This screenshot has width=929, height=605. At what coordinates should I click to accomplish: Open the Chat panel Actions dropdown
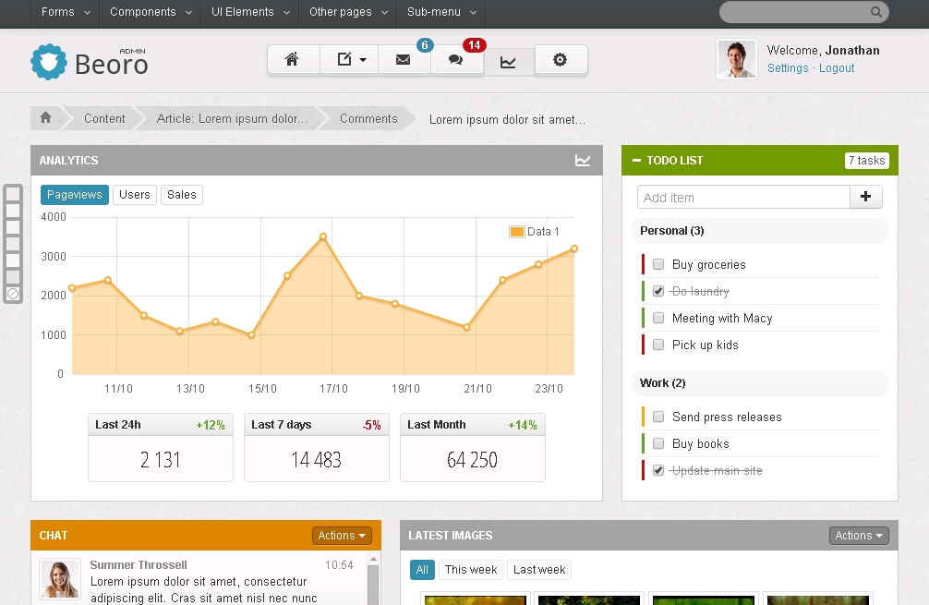(x=343, y=536)
